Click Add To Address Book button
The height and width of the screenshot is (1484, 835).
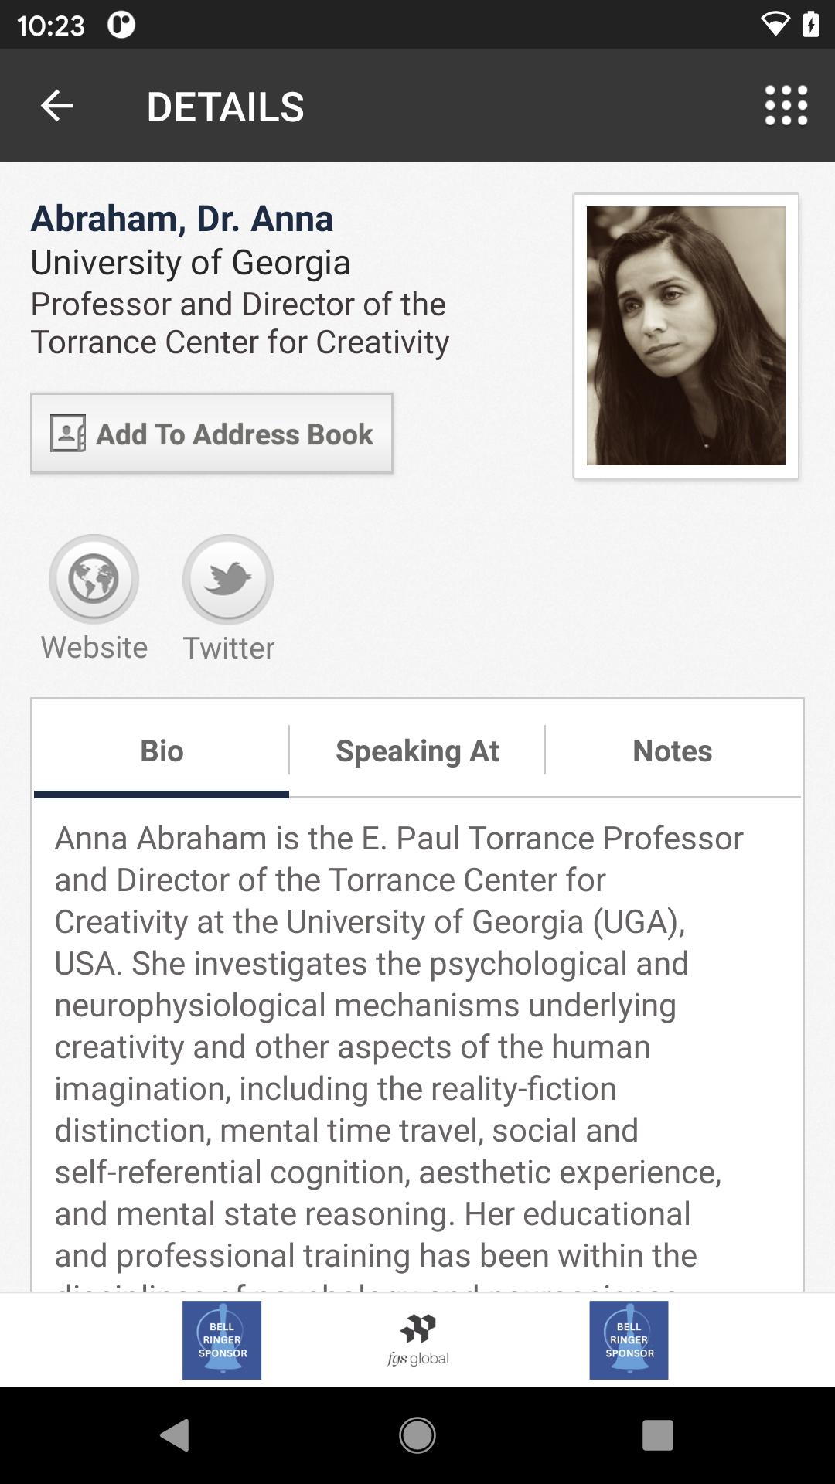tap(212, 434)
